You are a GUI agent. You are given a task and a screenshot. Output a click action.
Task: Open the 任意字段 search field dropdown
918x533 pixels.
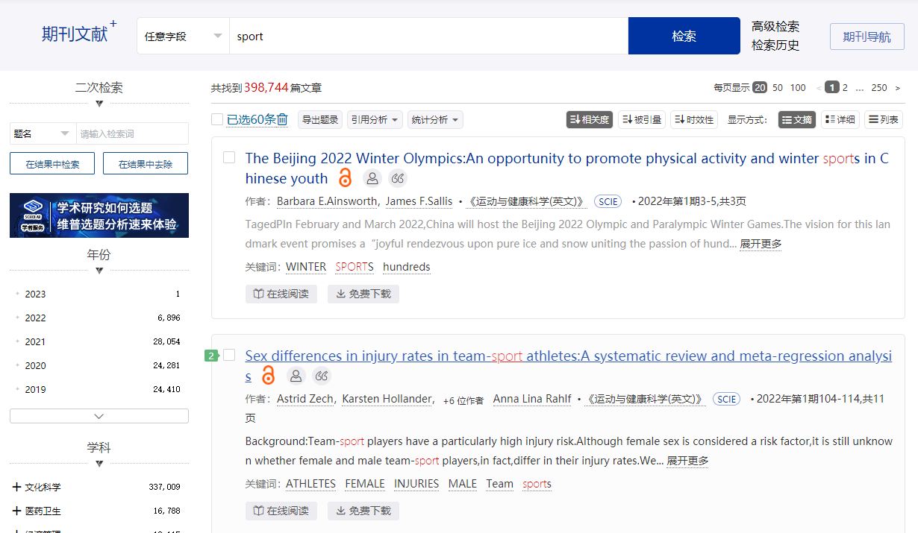(x=183, y=36)
